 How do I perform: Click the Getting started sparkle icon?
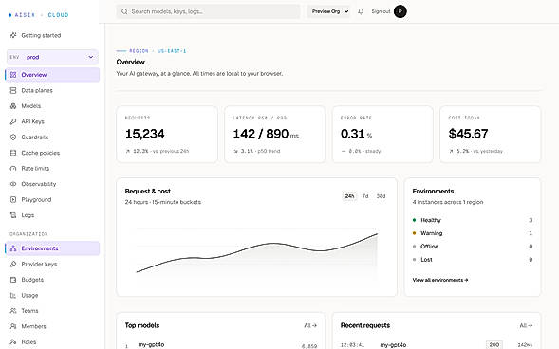point(13,35)
